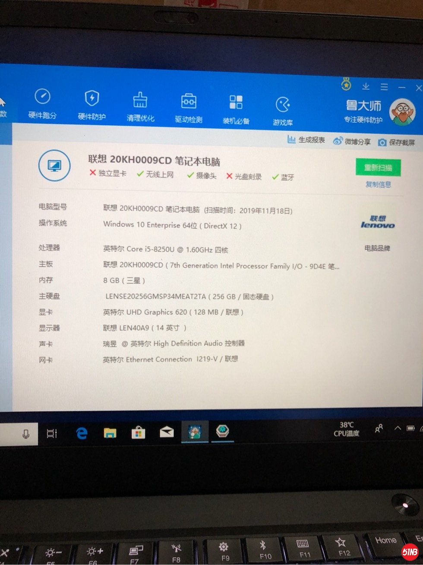The image size is (423, 565).
Task: Click the processor value Core i5-8250U
Action: click(x=165, y=249)
